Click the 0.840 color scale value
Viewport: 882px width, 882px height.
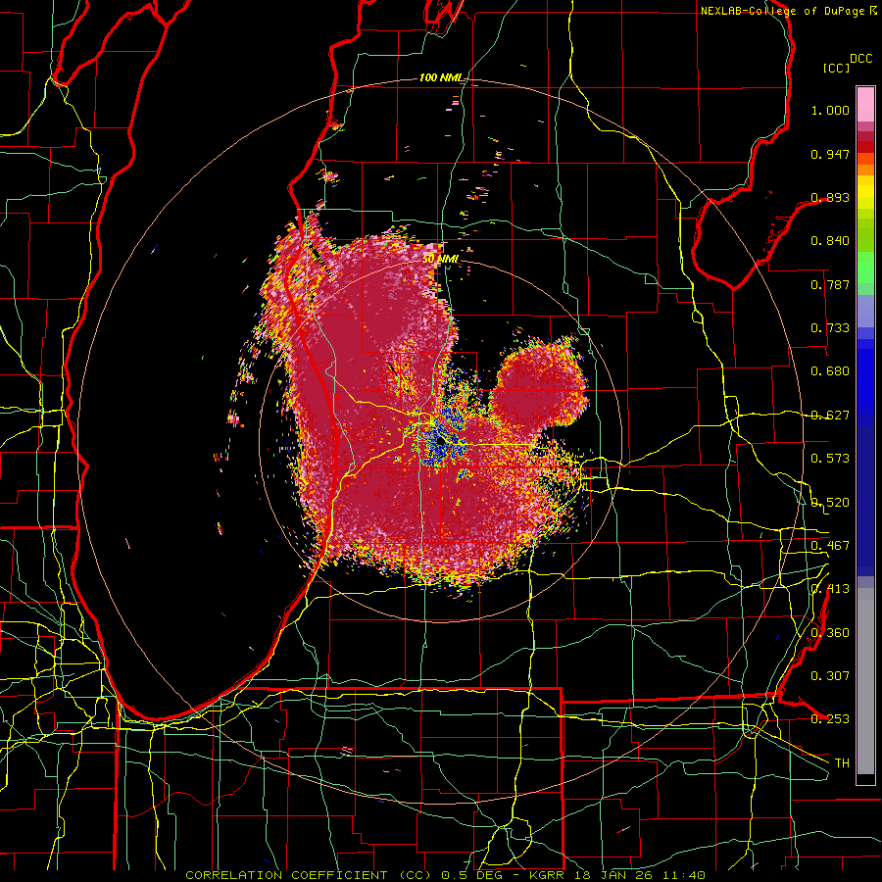click(830, 241)
